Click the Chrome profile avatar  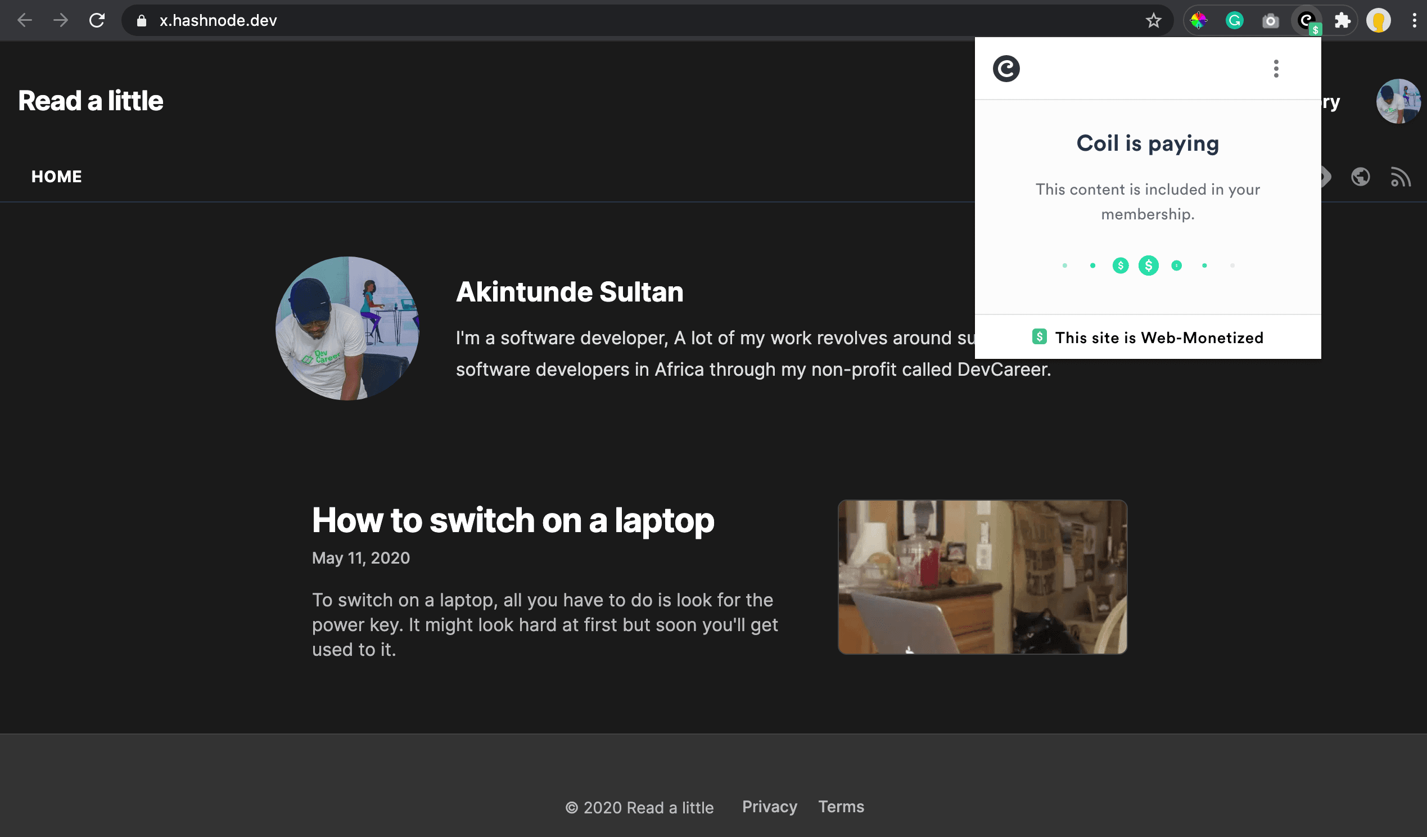pos(1378,21)
